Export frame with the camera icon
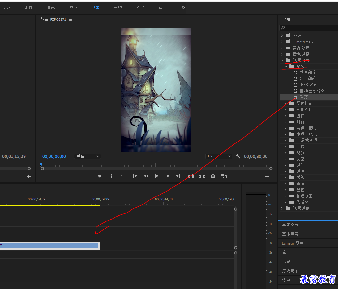 (x=213, y=176)
